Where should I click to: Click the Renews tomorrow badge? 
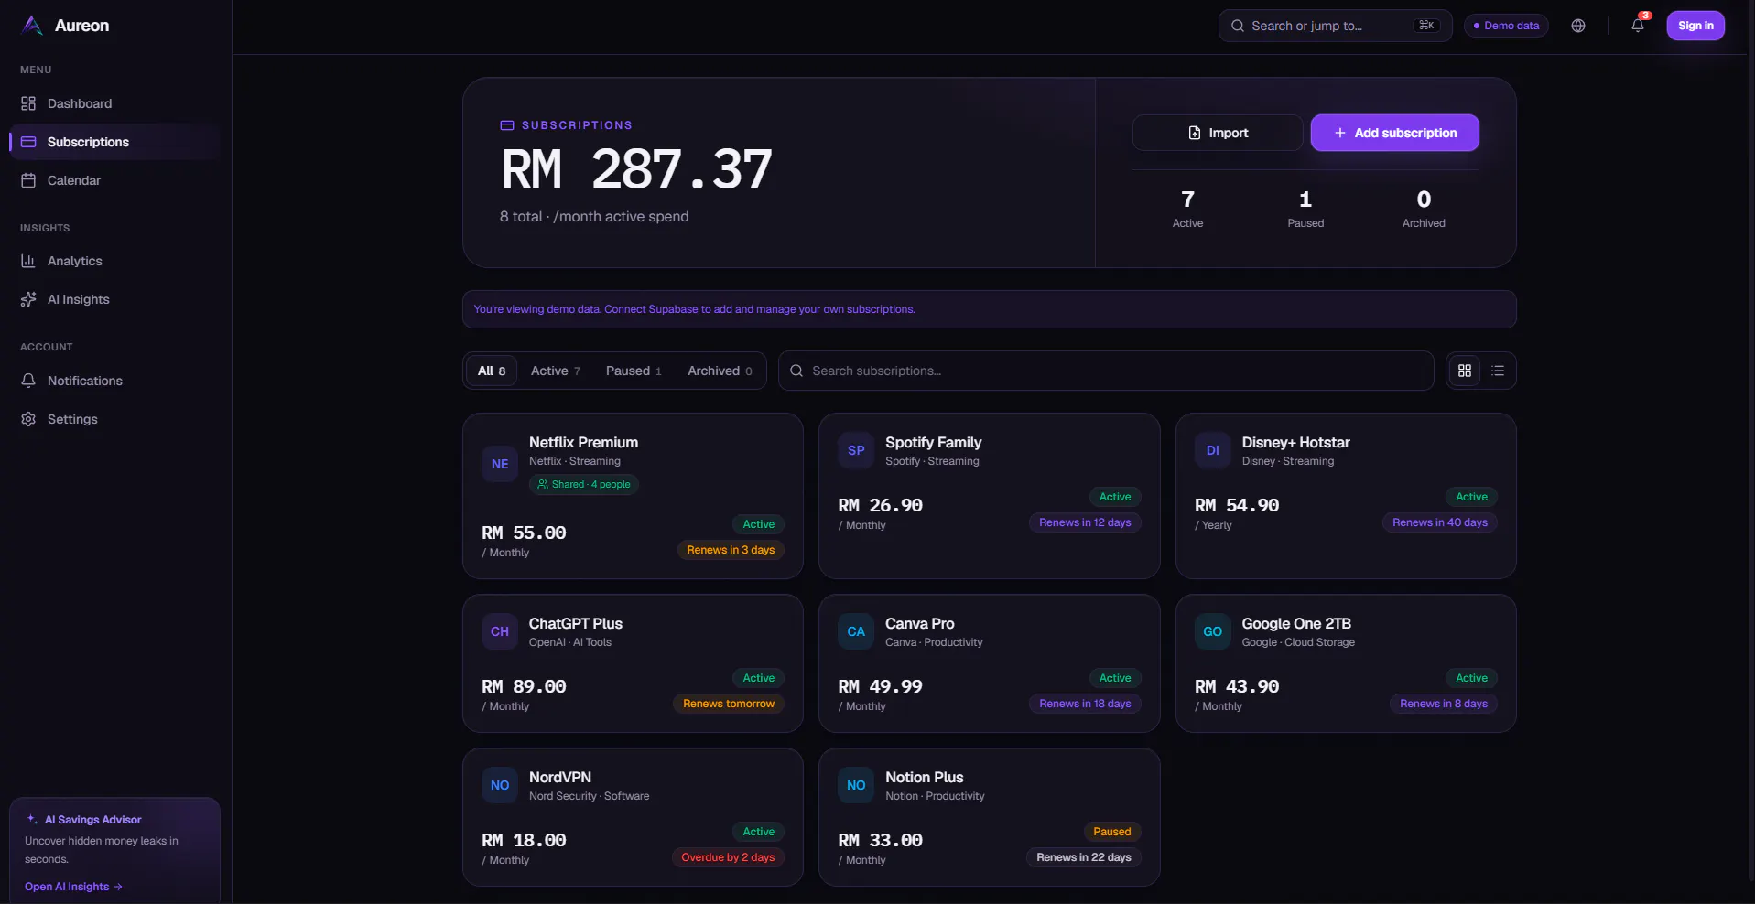(x=729, y=704)
